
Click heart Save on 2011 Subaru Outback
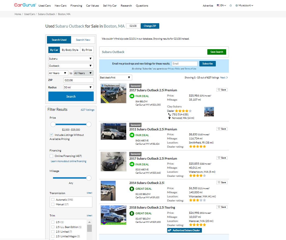[222, 129]
